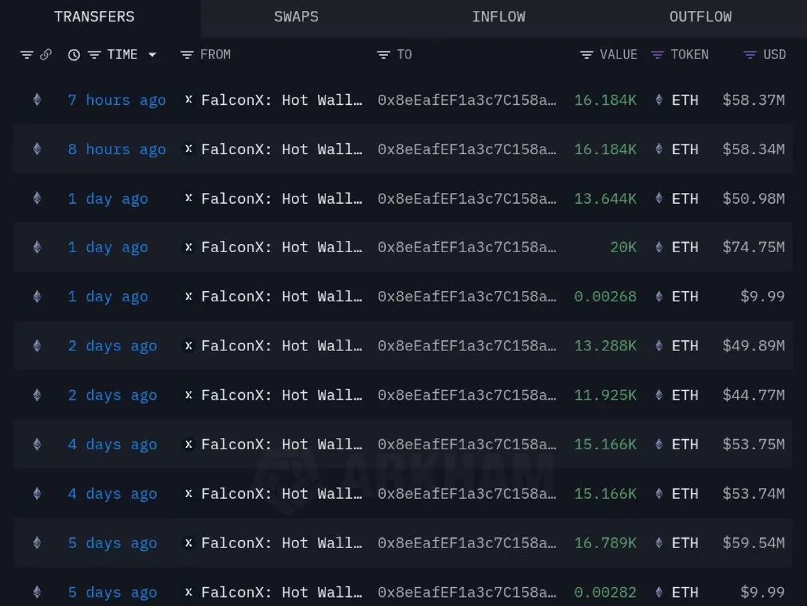This screenshot has height=606, width=807.
Task: Click FalconX logo icon in $59.54M row
Action: pyautogui.click(x=188, y=543)
